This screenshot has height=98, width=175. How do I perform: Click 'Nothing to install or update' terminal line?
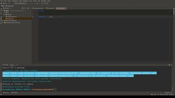[18, 84]
